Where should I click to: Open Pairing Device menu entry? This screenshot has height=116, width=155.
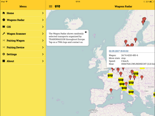pos(23,47)
